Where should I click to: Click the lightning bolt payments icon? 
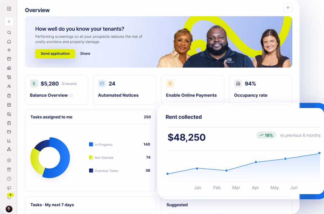170,84
